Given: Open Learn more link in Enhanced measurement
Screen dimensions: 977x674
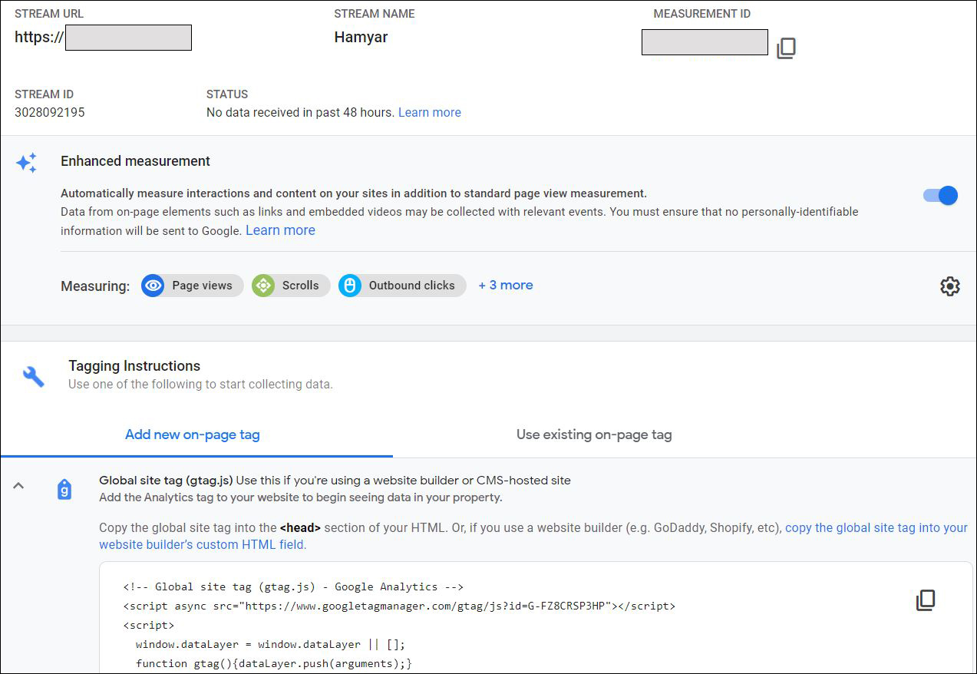Looking at the screenshot, I should (280, 230).
